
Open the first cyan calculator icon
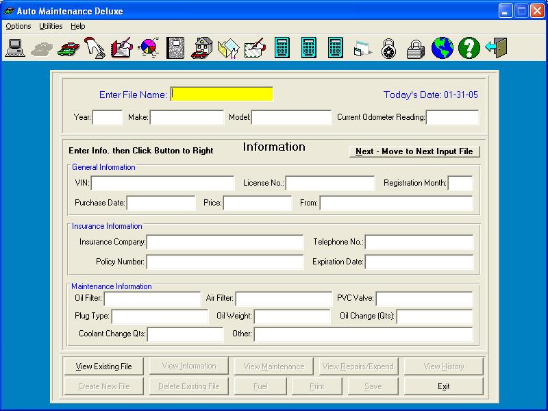[x=282, y=47]
